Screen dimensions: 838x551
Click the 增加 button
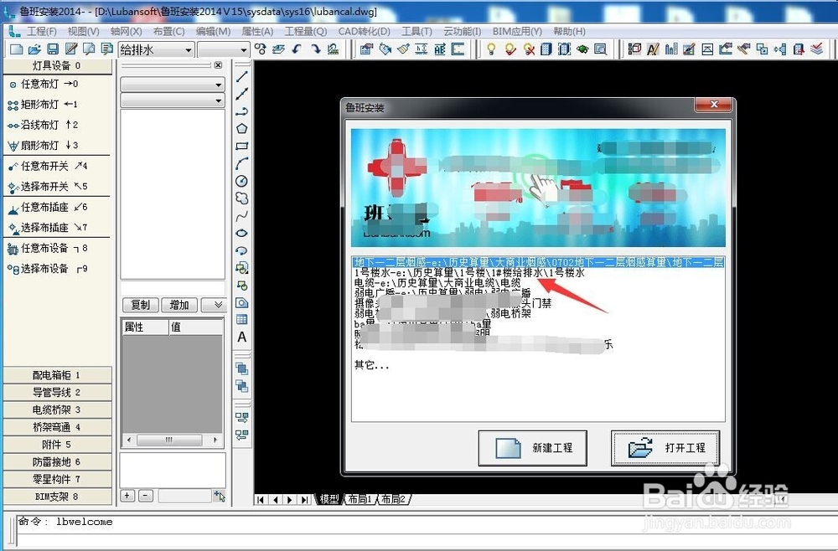click(179, 305)
